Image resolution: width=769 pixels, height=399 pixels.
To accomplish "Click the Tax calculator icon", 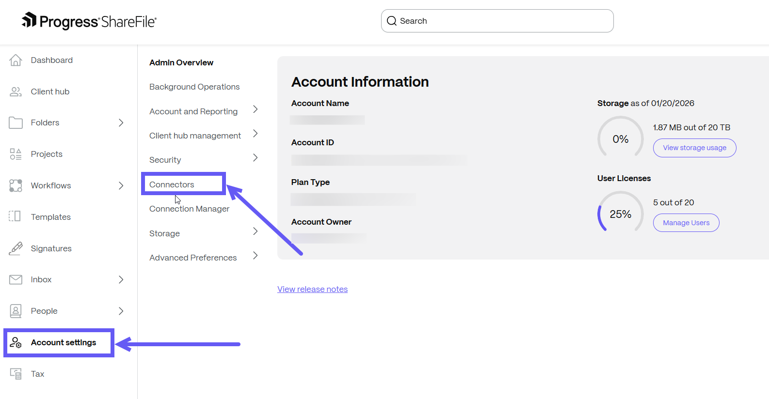I will [x=16, y=374].
